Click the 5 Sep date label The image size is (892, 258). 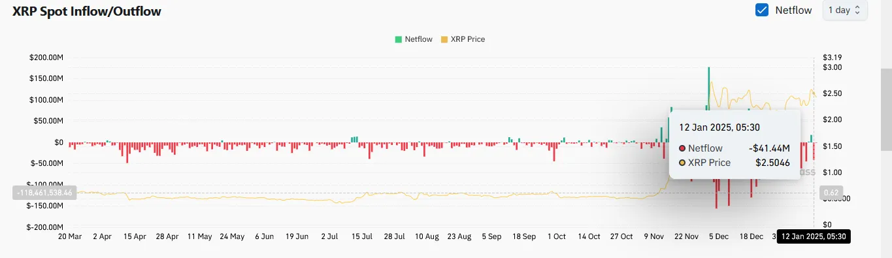491,236
